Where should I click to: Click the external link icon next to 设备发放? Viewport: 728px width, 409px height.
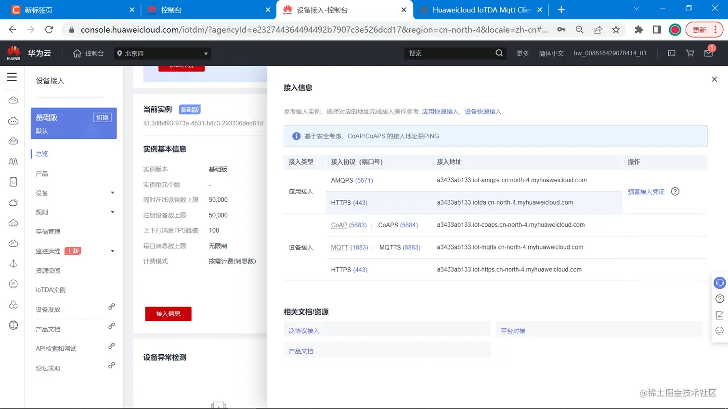click(111, 307)
